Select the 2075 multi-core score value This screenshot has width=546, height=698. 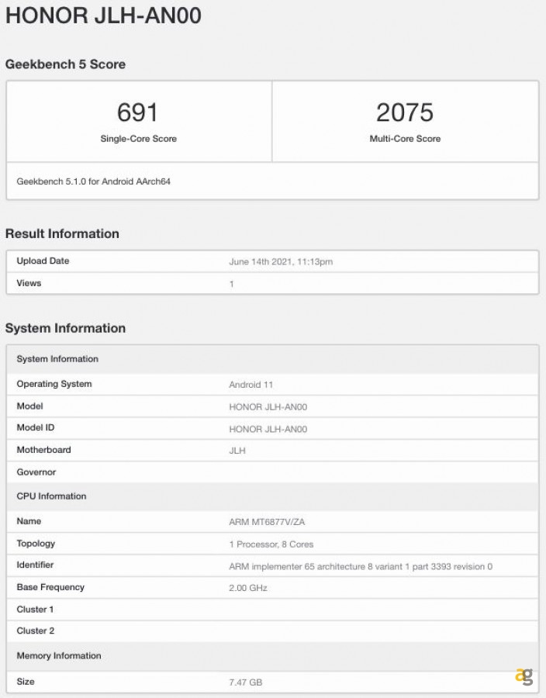[x=405, y=112]
